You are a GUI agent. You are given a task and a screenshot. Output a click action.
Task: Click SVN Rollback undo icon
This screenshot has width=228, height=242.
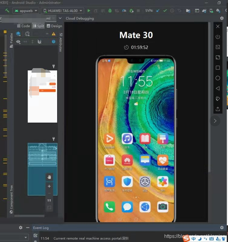pos(179,11)
